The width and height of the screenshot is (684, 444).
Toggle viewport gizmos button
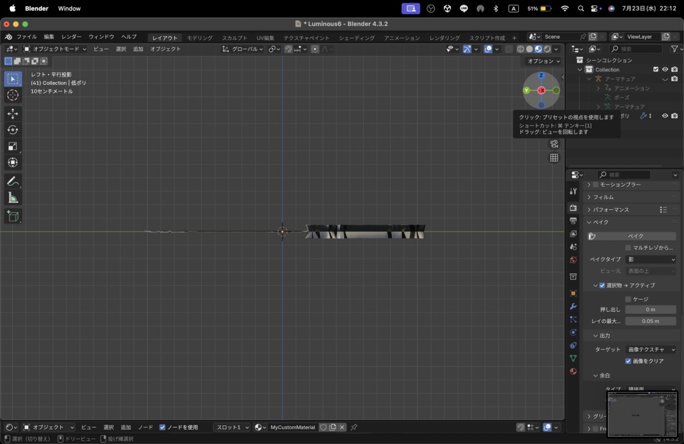click(467, 49)
